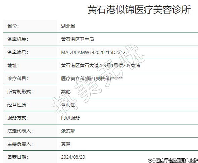The image size is (198, 163).
Task: Click the service mode value 门诊服务
Action: [70, 118]
